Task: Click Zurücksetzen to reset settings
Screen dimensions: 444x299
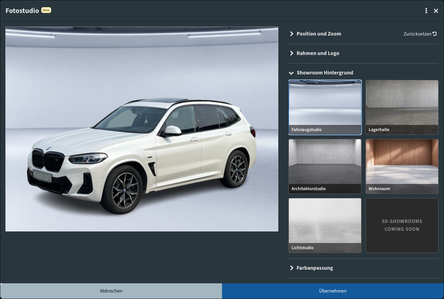Action: click(420, 34)
